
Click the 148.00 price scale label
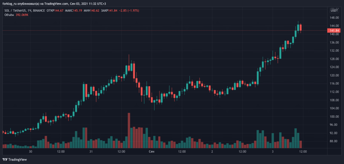click(x=334, y=18)
